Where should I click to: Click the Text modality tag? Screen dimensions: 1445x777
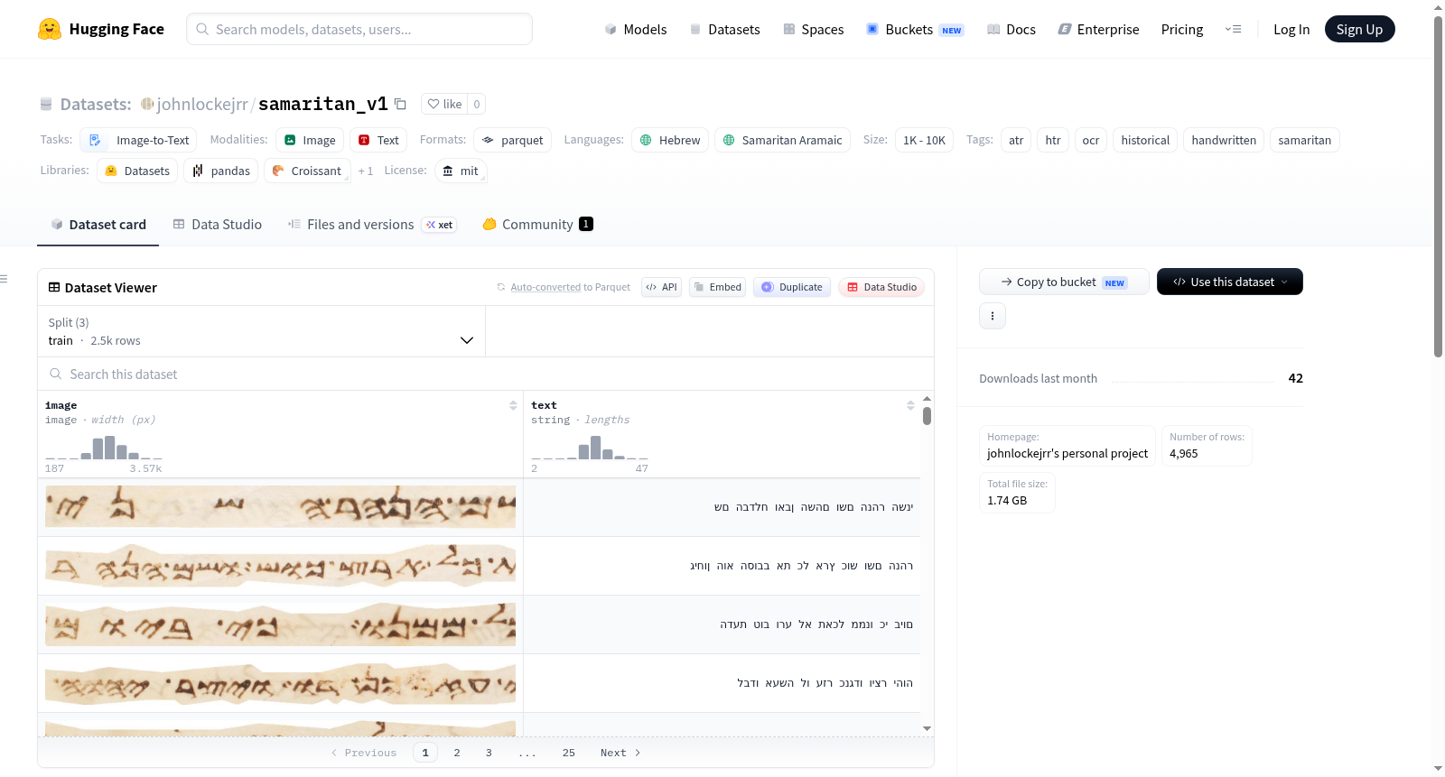(378, 140)
